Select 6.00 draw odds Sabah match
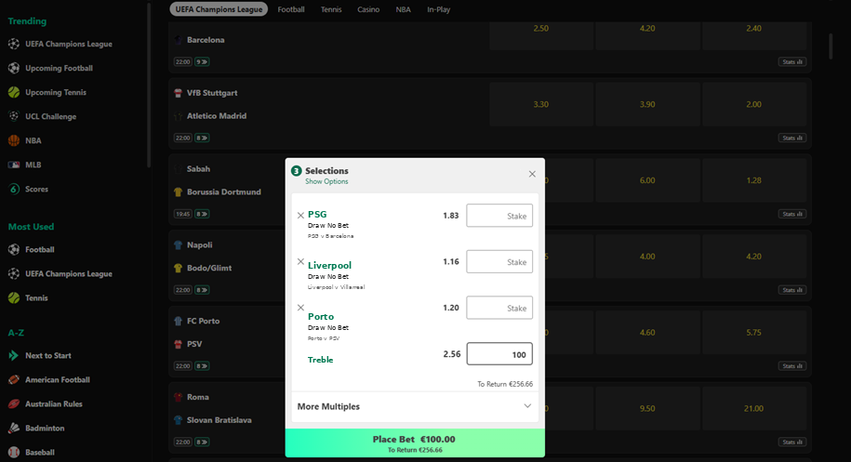The height and width of the screenshot is (462, 851). click(647, 180)
